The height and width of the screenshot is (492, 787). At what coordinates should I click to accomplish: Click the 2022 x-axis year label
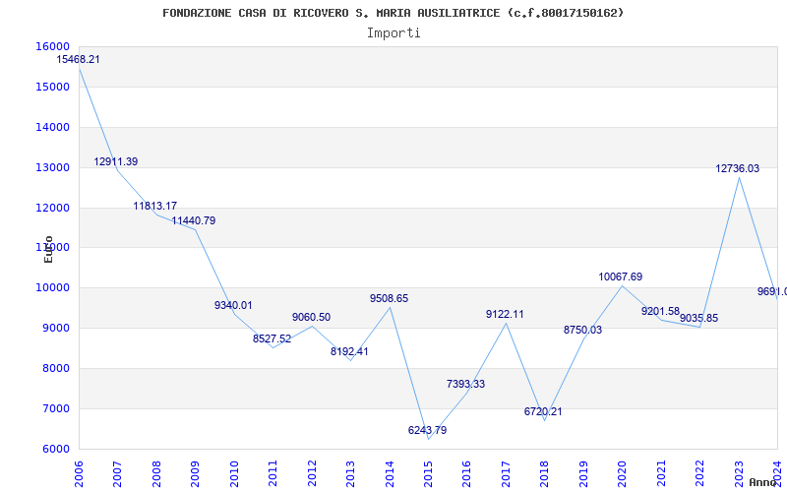coord(700,474)
